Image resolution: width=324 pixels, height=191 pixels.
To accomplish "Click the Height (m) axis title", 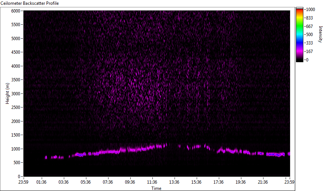I will pos(7,93).
